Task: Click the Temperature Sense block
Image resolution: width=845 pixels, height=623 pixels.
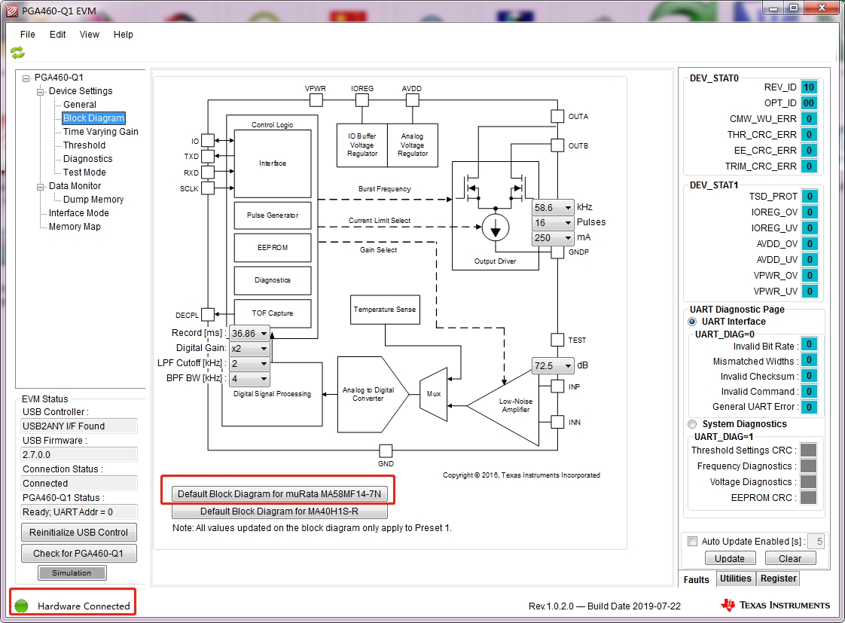Action: coord(385,310)
